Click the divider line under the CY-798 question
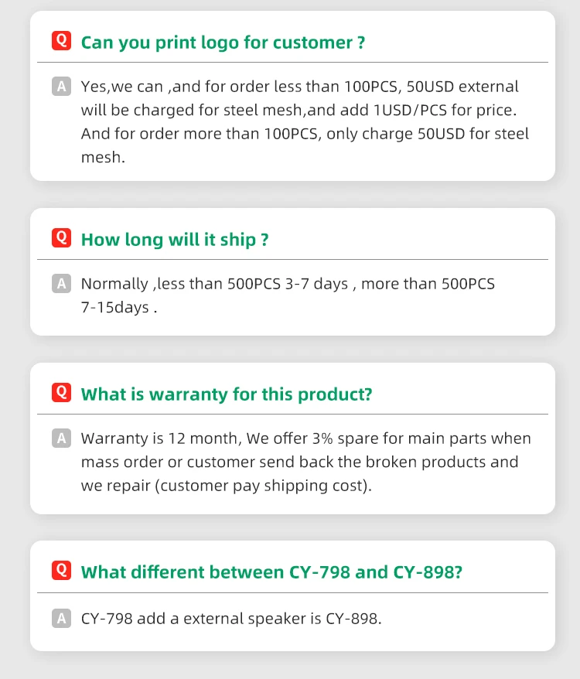Viewport: 580px width, 679px height. [292, 592]
